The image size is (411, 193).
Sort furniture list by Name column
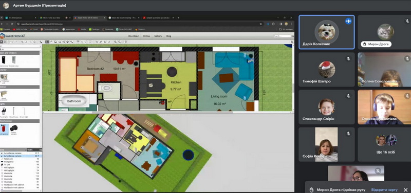[x=13, y=150]
